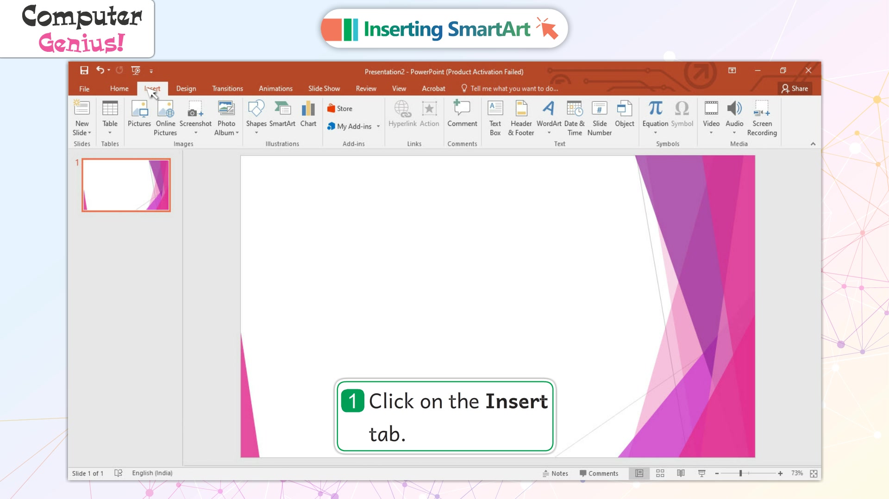Insert WordArt

coord(549,118)
